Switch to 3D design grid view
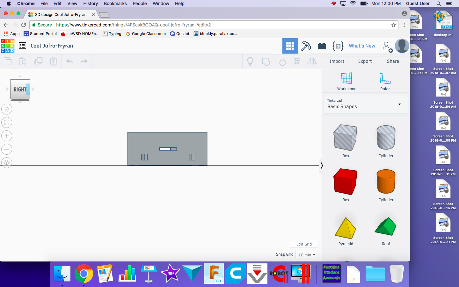This screenshot has width=459, height=287. [x=290, y=46]
